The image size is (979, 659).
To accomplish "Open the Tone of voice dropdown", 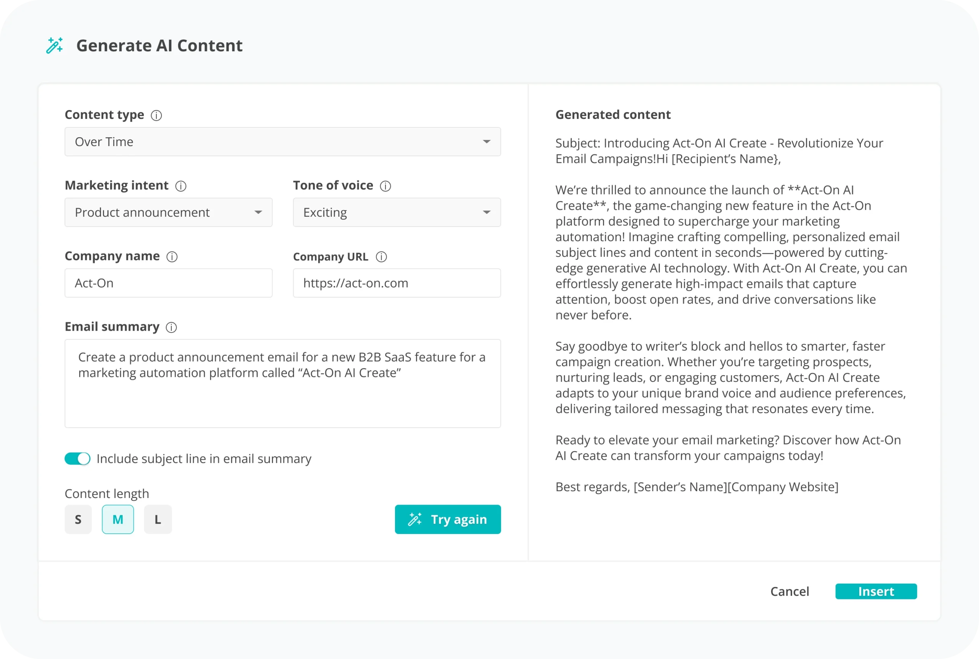I will tap(397, 212).
